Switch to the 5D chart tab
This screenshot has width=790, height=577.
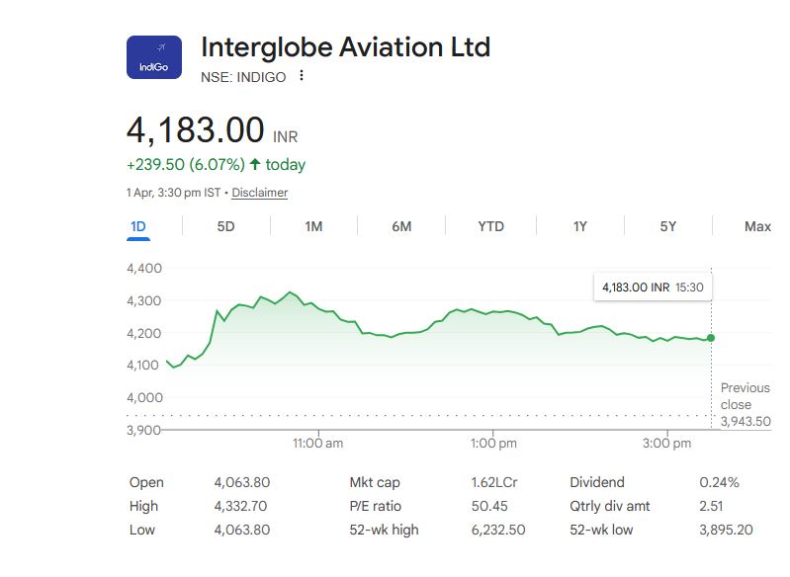225,226
